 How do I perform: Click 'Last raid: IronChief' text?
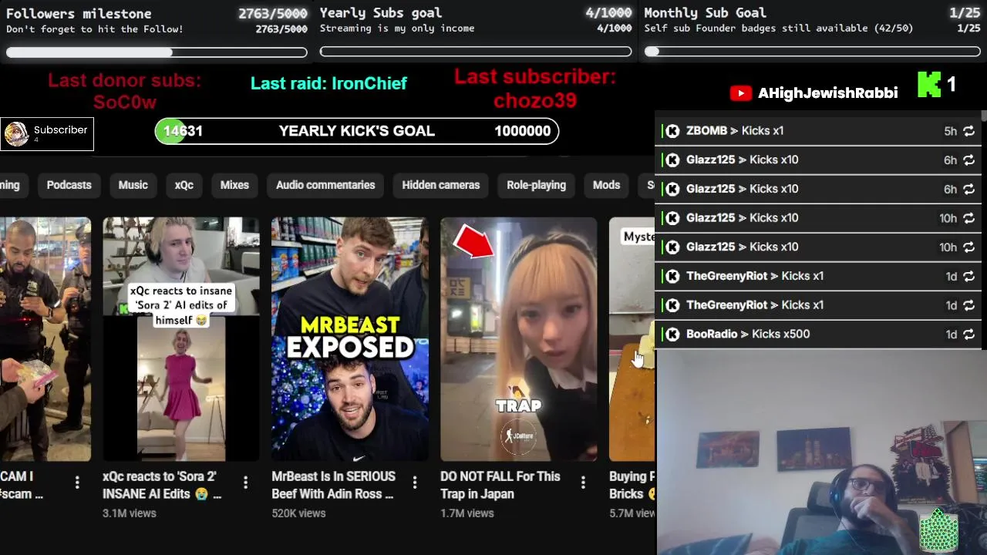pos(328,83)
